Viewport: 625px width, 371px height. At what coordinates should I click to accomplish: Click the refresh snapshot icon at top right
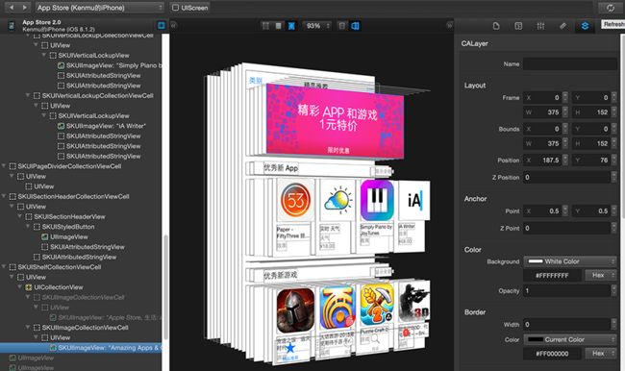[611, 8]
